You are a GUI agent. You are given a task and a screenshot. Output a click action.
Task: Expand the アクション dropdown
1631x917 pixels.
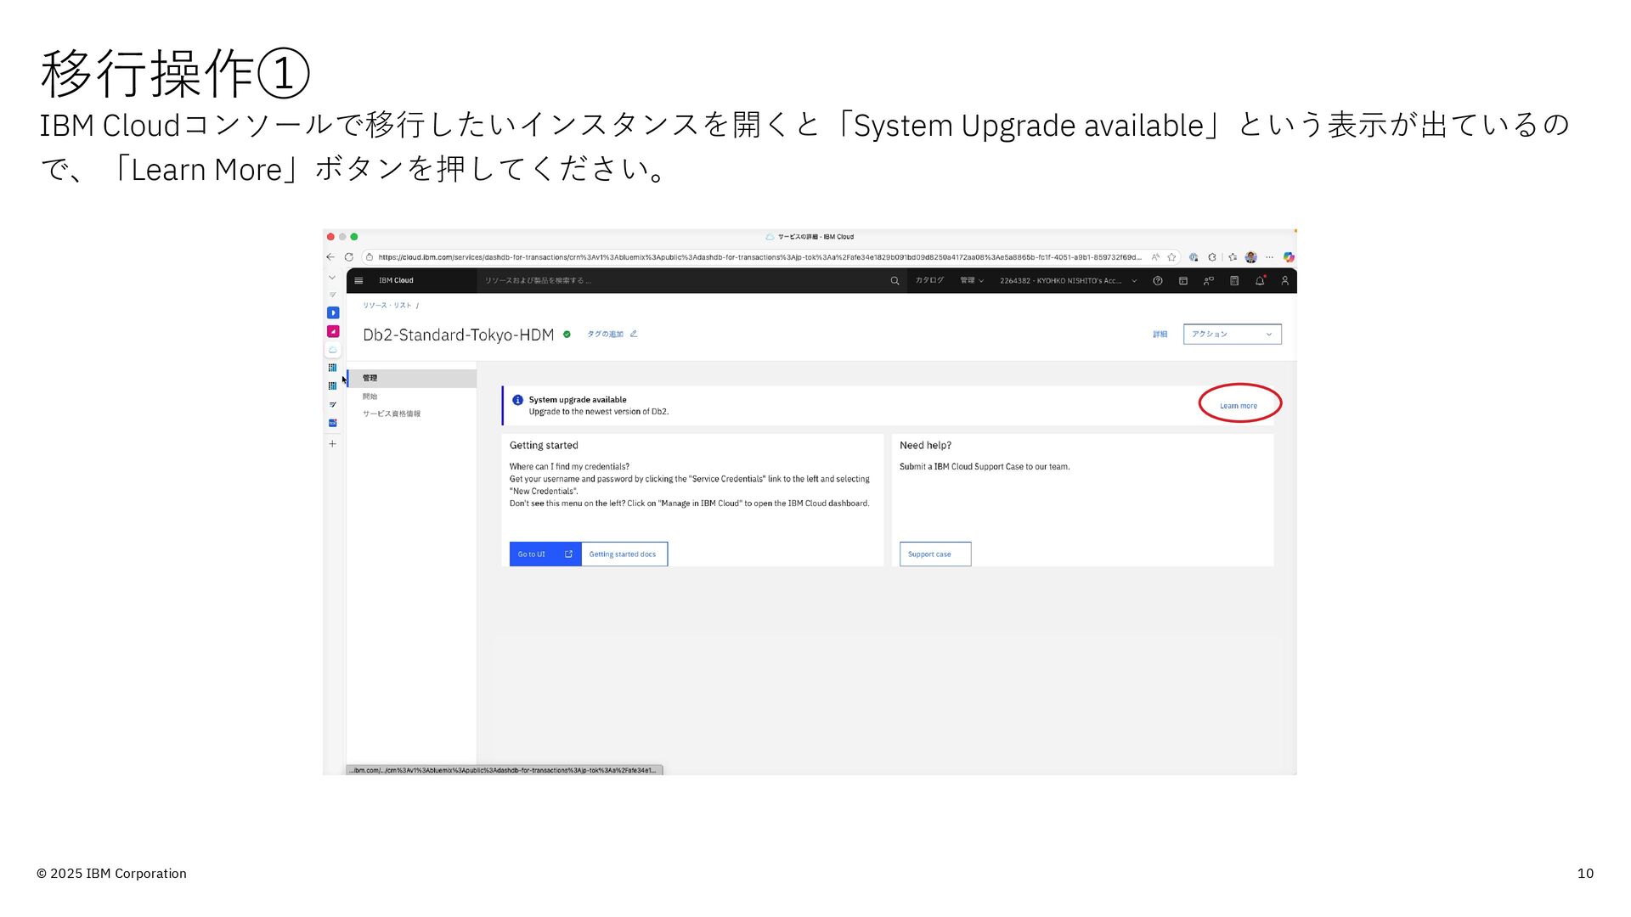click(x=1232, y=334)
